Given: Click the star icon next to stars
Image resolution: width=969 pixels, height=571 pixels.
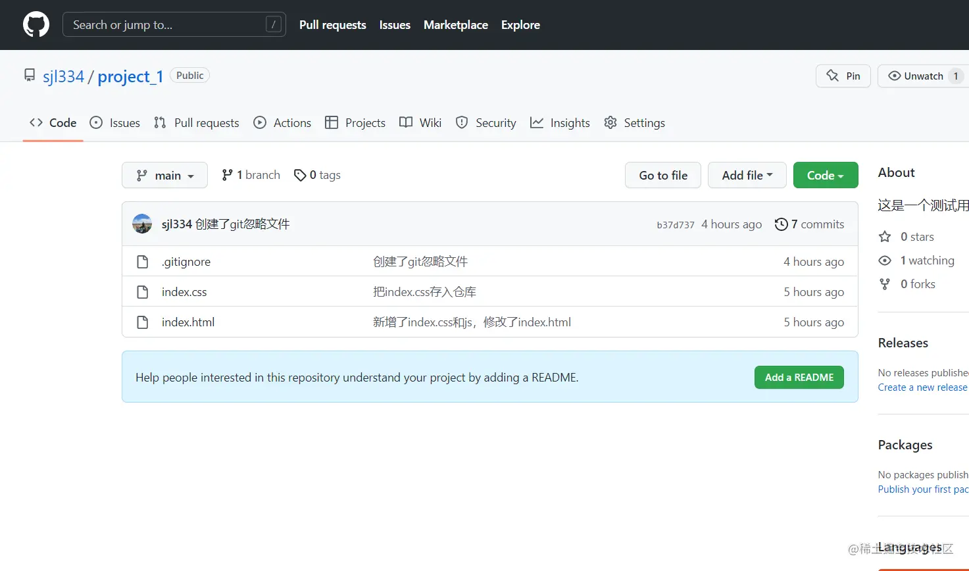Looking at the screenshot, I should click(885, 236).
